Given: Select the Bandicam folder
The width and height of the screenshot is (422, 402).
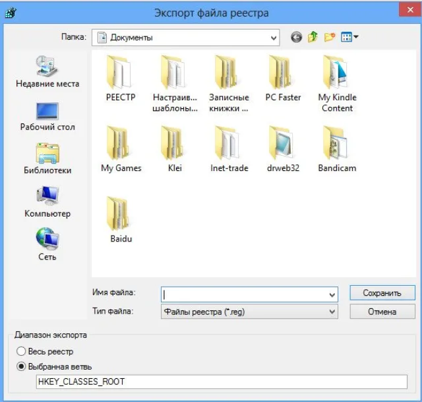Looking at the screenshot, I should click(x=337, y=149).
